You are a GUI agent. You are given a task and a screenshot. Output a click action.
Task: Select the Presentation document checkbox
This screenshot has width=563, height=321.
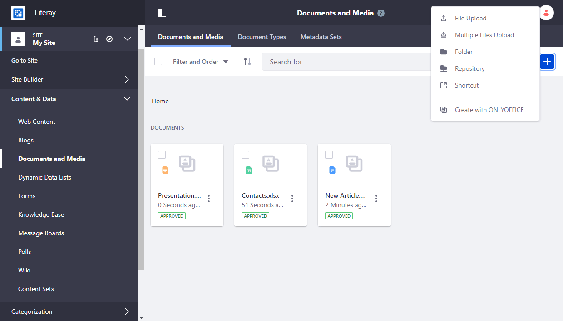point(162,155)
